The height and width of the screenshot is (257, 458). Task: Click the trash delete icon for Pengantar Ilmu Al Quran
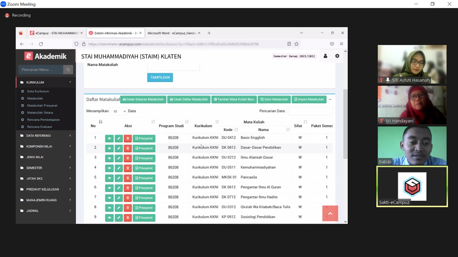[128, 188]
